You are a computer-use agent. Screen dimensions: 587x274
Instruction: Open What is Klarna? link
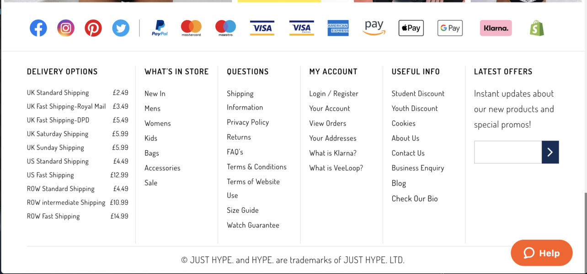(333, 153)
